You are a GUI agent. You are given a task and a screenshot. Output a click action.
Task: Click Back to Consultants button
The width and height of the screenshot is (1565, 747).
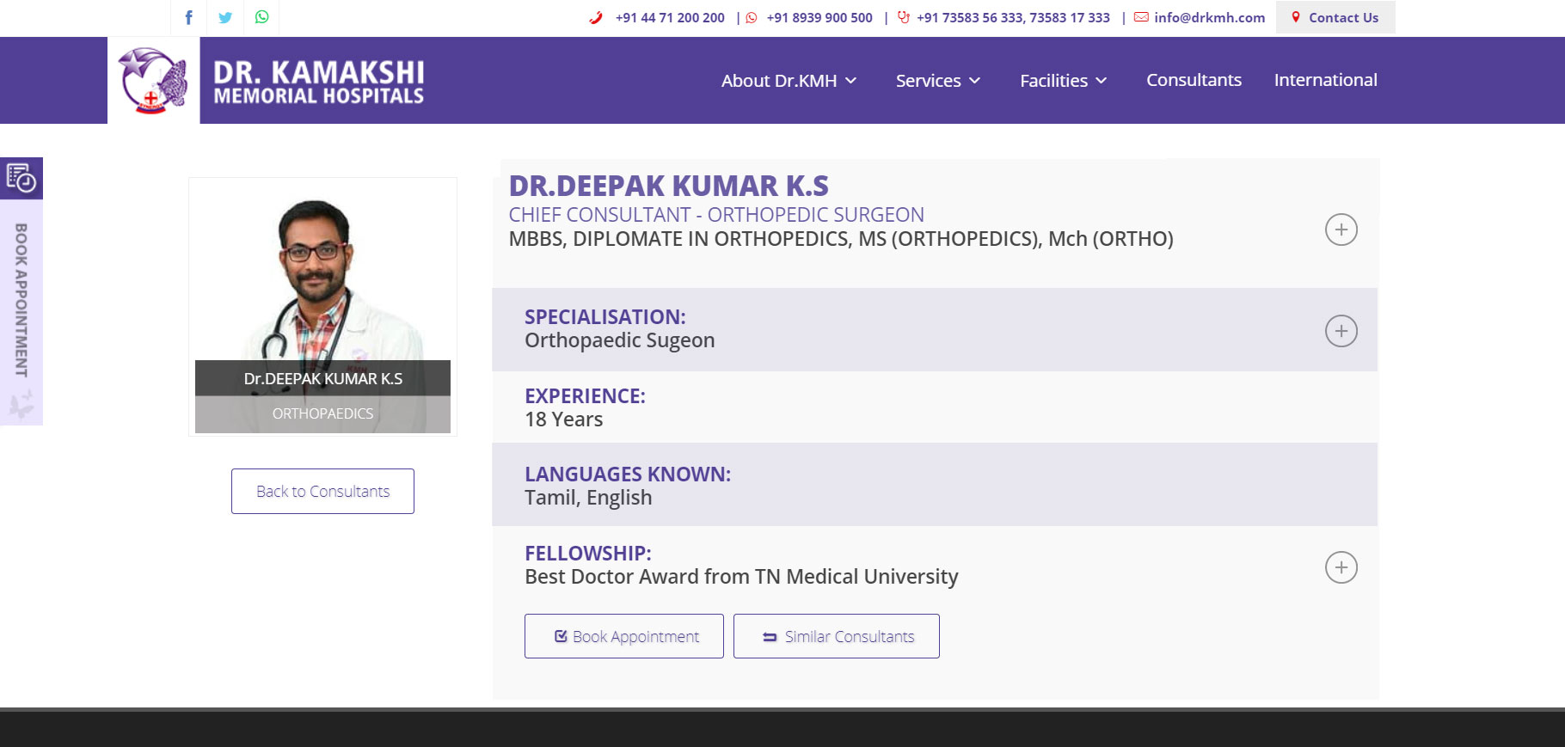tap(322, 491)
